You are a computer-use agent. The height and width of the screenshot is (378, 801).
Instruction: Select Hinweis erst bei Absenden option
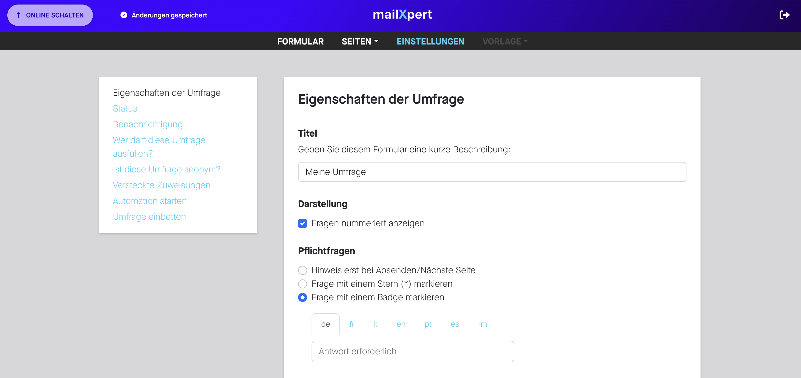point(302,270)
